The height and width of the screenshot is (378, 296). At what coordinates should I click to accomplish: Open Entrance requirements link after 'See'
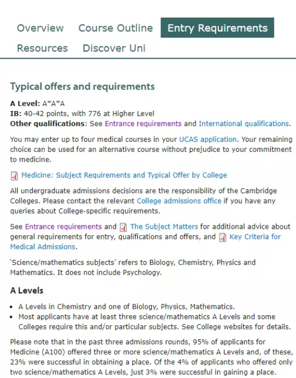(63, 227)
